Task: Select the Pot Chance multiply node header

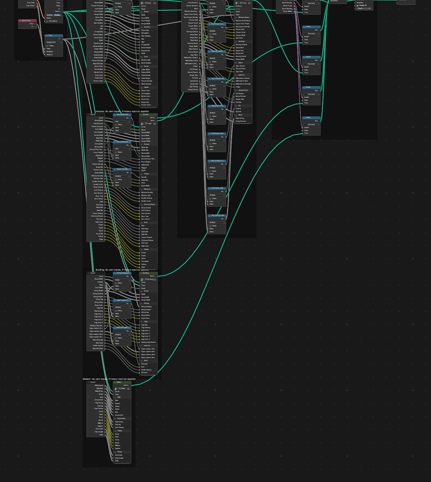Action: point(217,133)
